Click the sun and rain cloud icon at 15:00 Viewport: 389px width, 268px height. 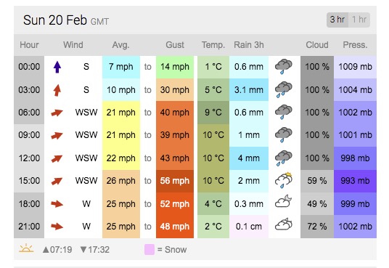click(284, 180)
